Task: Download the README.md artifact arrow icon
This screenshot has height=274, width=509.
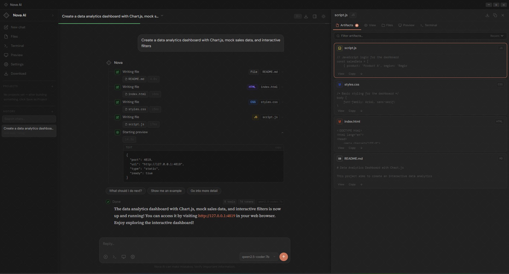Action: click(x=361, y=185)
